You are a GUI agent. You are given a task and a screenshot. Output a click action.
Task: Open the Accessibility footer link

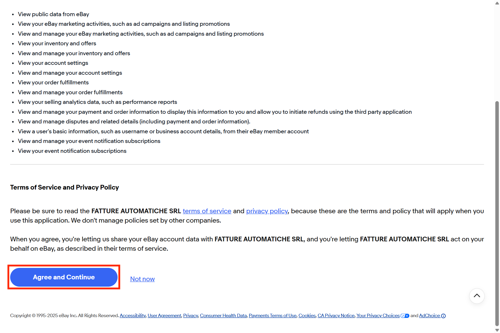point(133,316)
